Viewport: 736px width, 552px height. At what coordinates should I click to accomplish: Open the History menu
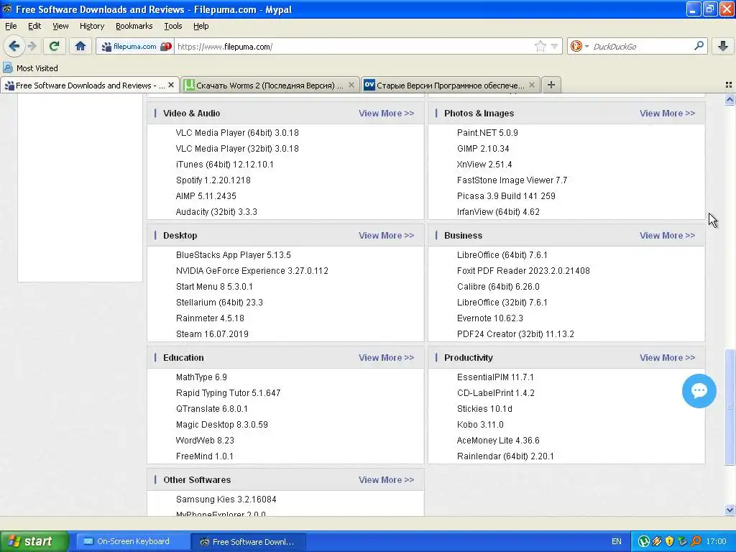point(91,26)
